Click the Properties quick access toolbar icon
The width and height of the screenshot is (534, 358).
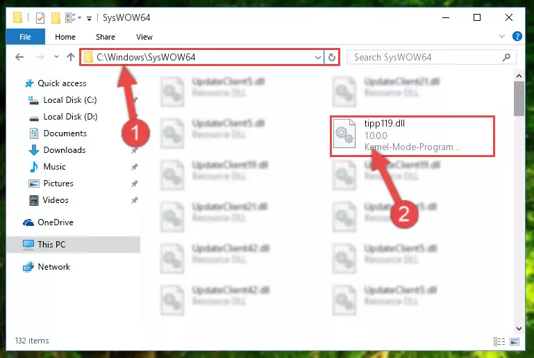(x=40, y=17)
